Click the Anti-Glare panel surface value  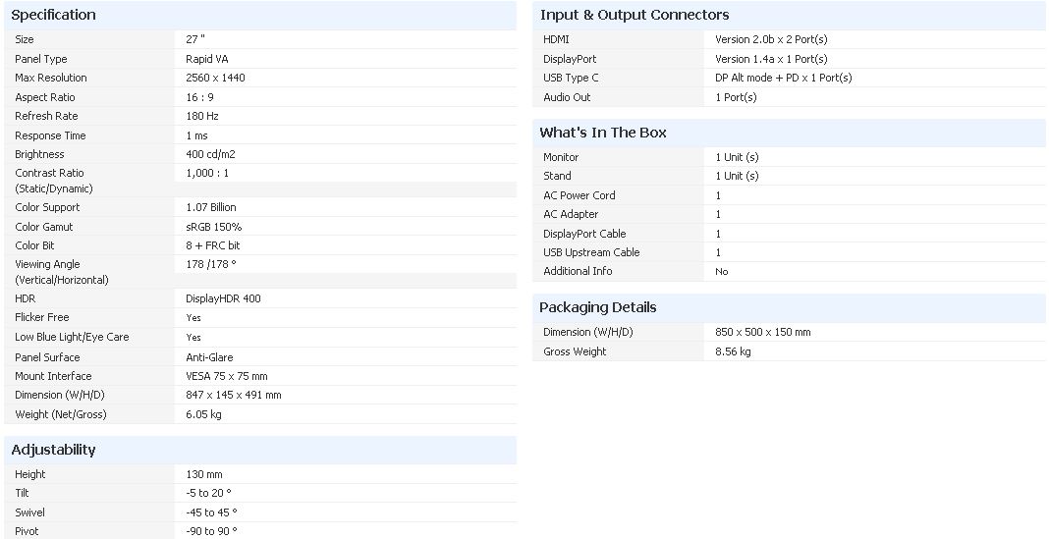[x=209, y=357]
